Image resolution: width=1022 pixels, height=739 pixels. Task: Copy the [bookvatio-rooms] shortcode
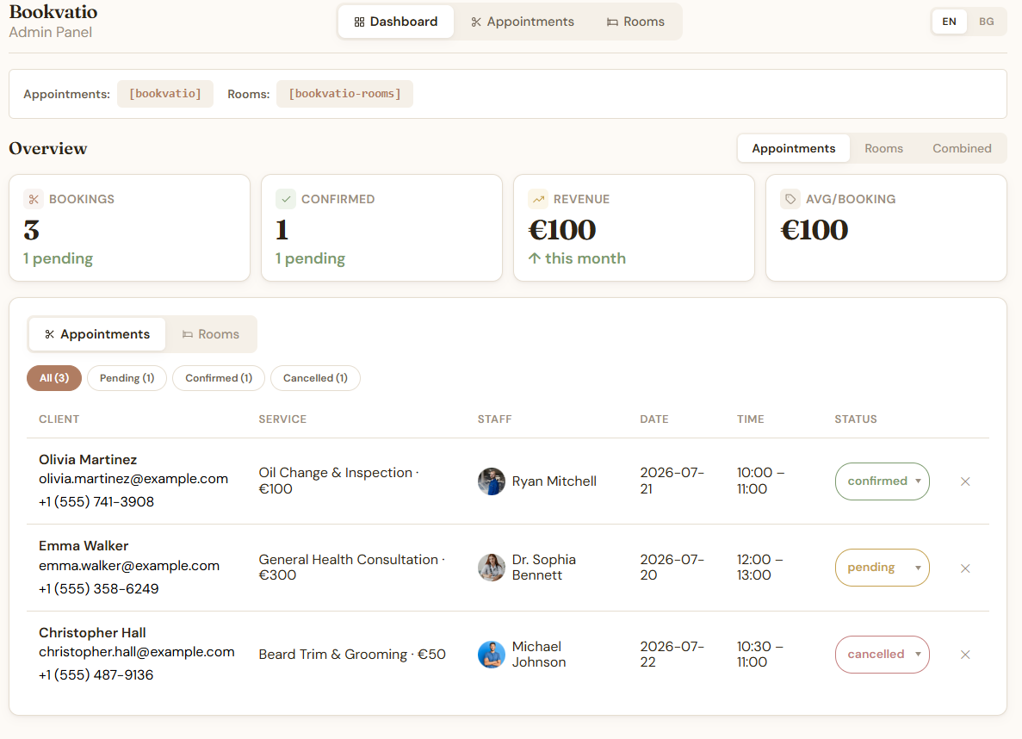[x=344, y=94]
